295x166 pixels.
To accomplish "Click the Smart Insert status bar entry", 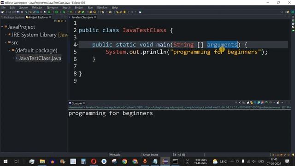I will point(150,155).
